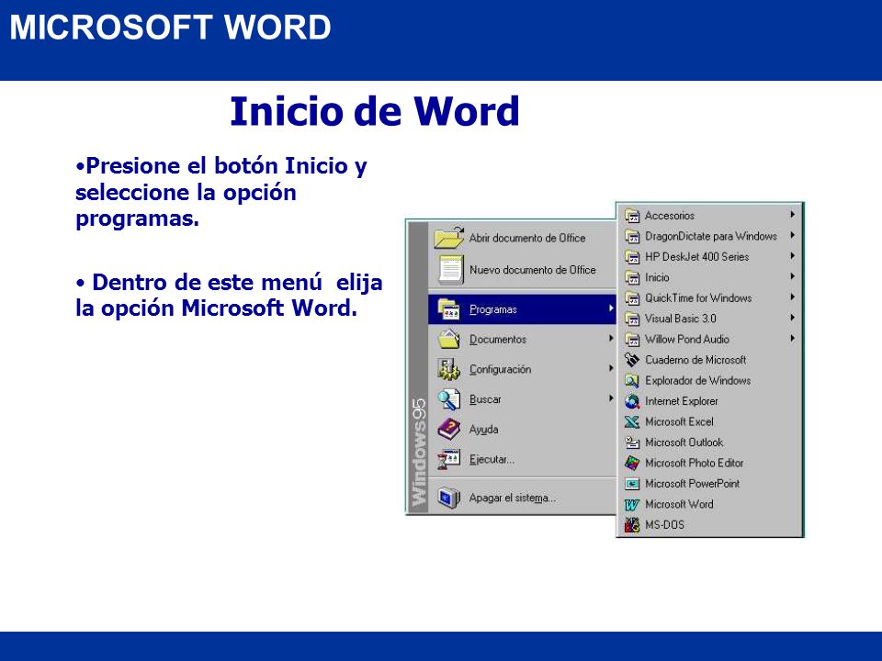This screenshot has height=661, width=882.
Task: Expand the Programas submenu arrow
Action: coord(611,308)
